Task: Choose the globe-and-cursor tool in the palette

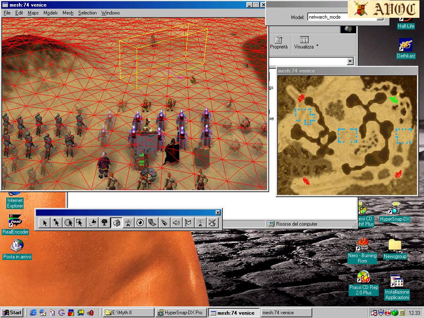Action: tap(68, 222)
